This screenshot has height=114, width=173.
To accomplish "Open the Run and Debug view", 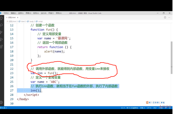I will [x=1, y=39].
